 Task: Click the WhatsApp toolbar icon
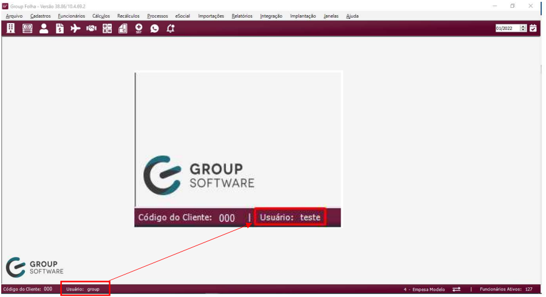(155, 28)
